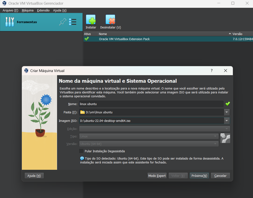This screenshot has width=253, height=198.
Task: Open the Ajuda (H) menu in menu bar
Action: [x=60, y=10]
